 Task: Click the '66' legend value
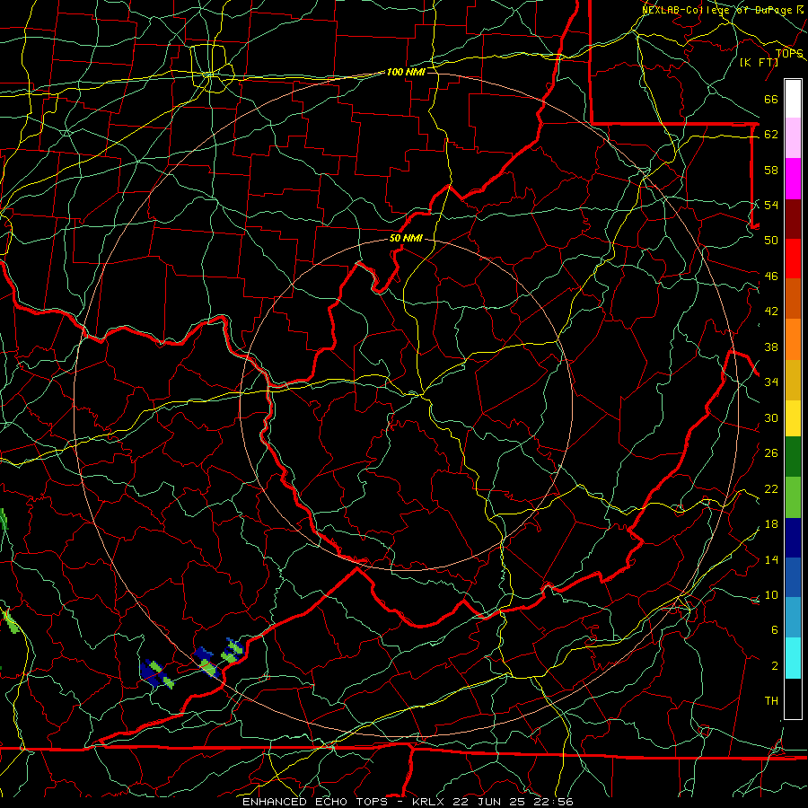click(771, 100)
